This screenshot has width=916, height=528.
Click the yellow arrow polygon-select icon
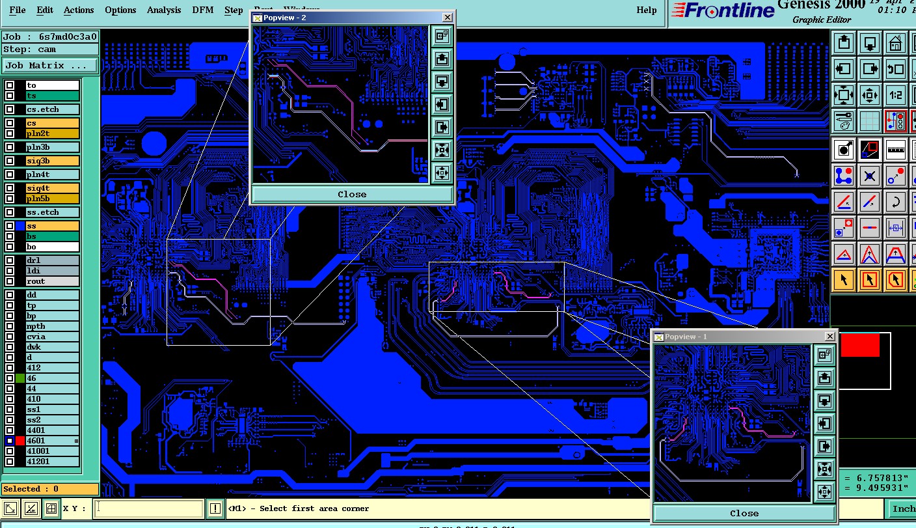click(896, 279)
